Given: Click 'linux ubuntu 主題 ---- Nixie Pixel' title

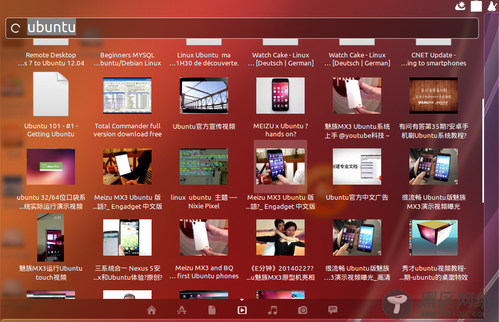Looking at the screenshot, I should (204, 202).
